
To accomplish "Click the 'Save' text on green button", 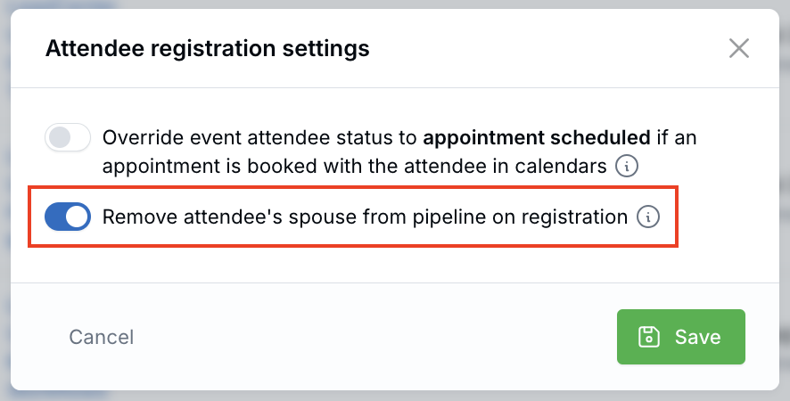I will click(x=697, y=337).
